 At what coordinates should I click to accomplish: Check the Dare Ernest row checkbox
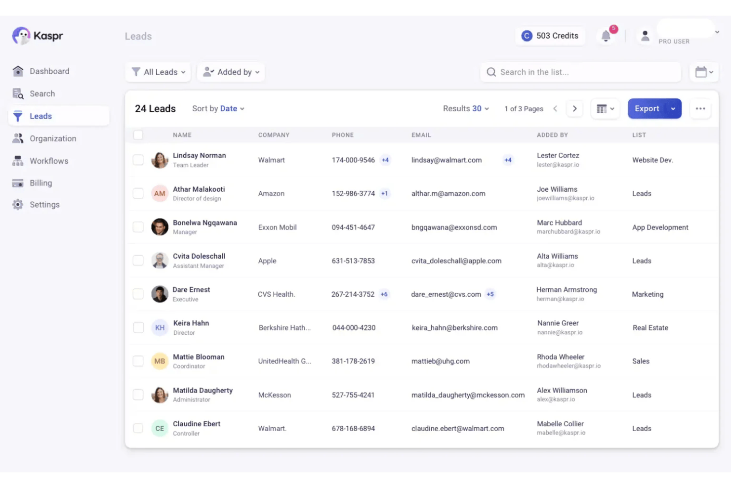[x=138, y=294]
